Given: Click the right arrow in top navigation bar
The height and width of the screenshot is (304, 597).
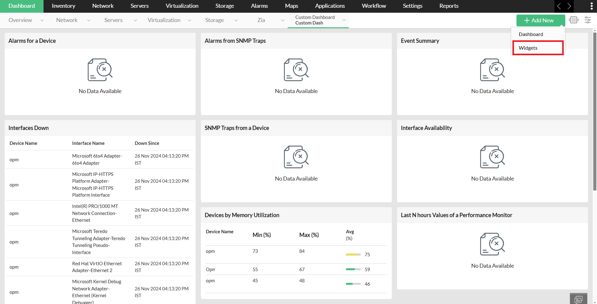Looking at the screenshot, I should pos(569,6).
